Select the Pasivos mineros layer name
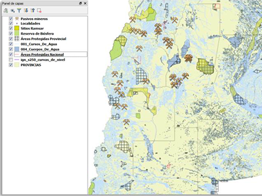The height and width of the screenshot is (196, 262). pos(34,19)
